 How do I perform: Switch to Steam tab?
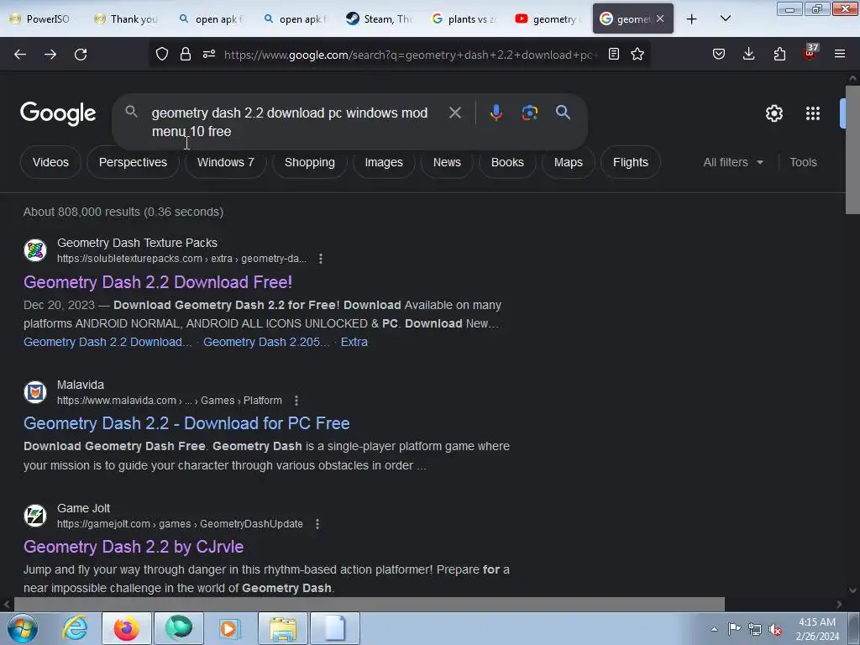[380, 19]
